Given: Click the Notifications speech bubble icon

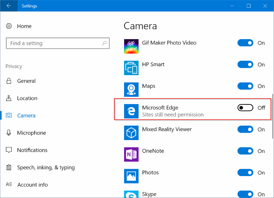Looking at the screenshot, I should point(9,150).
